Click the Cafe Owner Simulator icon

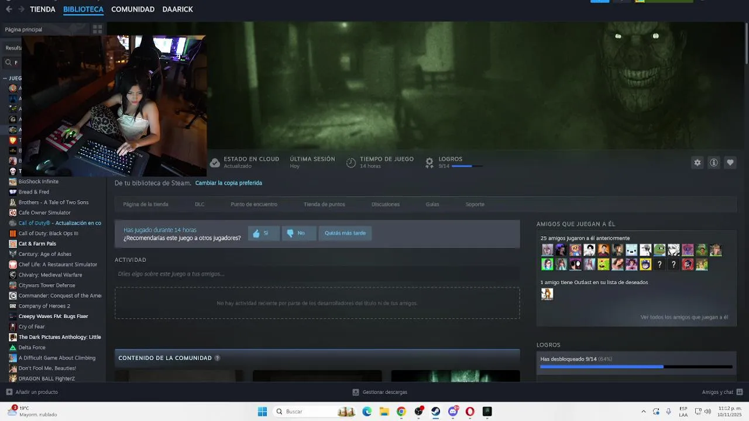pyautogui.click(x=13, y=213)
